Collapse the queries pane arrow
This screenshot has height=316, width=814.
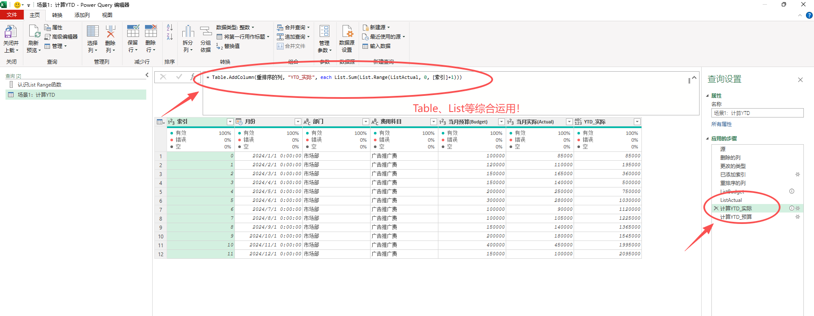147,75
